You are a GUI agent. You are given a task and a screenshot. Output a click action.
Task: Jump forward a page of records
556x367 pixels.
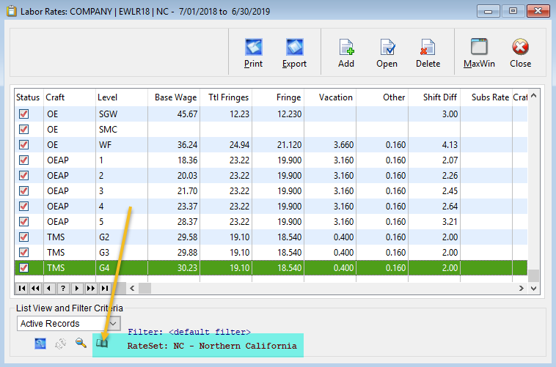point(91,289)
